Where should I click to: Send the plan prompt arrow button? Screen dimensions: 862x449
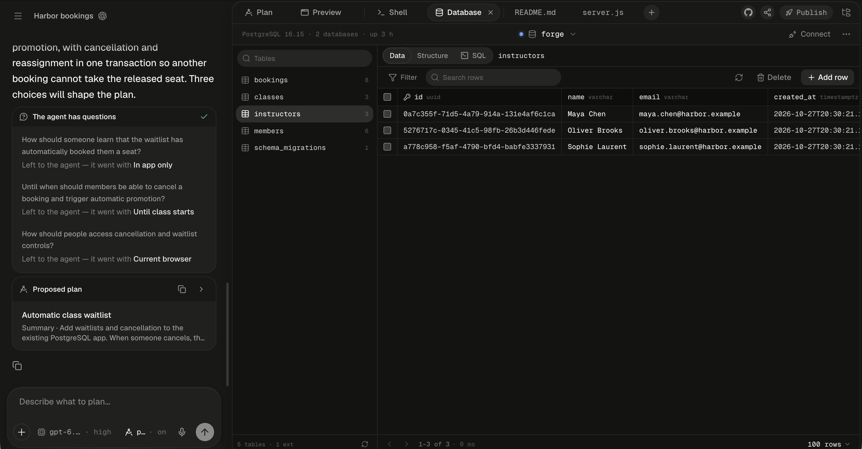point(205,432)
